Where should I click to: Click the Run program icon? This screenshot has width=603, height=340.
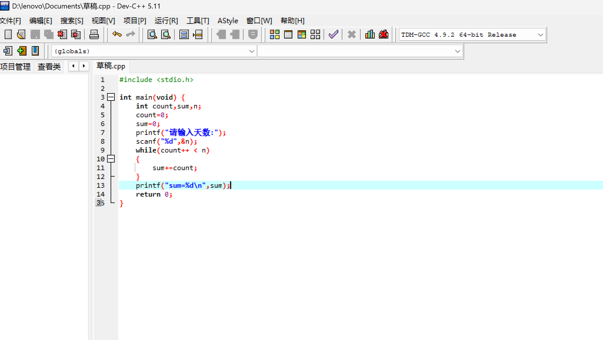pos(288,35)
